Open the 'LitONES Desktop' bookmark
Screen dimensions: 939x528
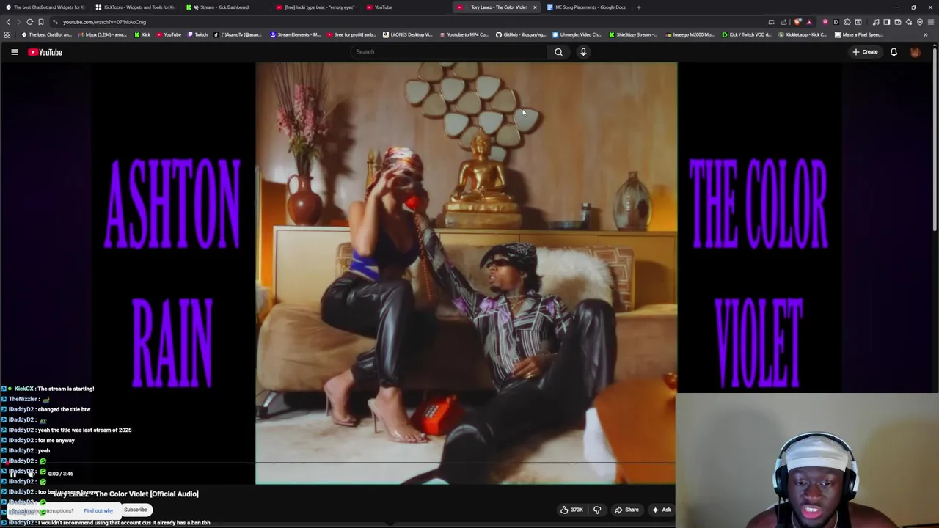[x=408, y=34]
